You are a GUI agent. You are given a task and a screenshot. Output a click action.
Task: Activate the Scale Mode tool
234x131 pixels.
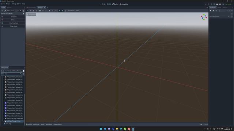pos(37,11)
